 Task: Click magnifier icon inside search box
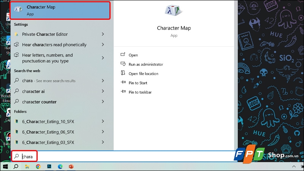(x=17, y=156)
